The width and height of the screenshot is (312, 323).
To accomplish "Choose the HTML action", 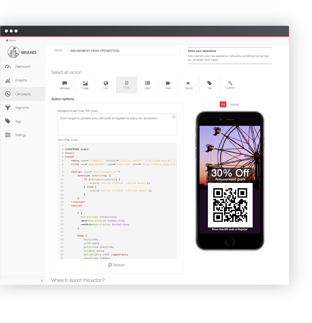I will [127, 85].
